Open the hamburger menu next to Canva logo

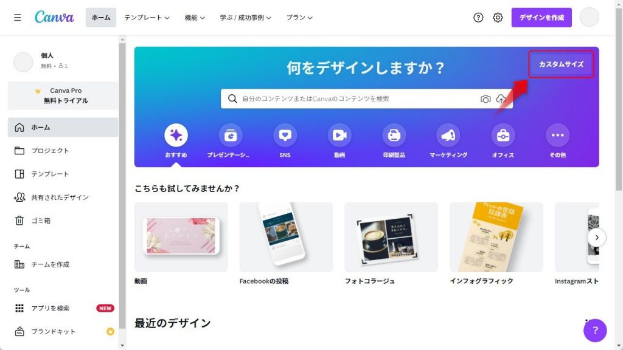tap(18, 18)
